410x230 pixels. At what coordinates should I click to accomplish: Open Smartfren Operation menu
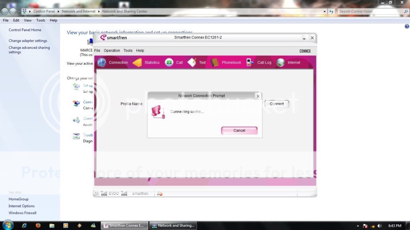[112, 50]
